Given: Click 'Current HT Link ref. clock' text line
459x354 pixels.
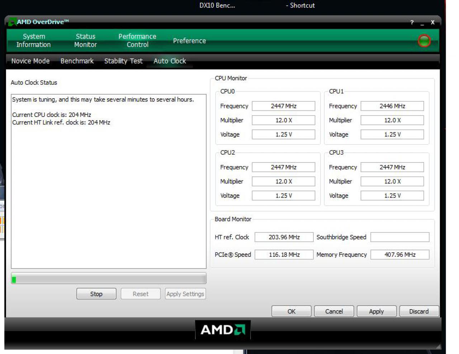Looking at the screenshot, I should coord(61,122).
